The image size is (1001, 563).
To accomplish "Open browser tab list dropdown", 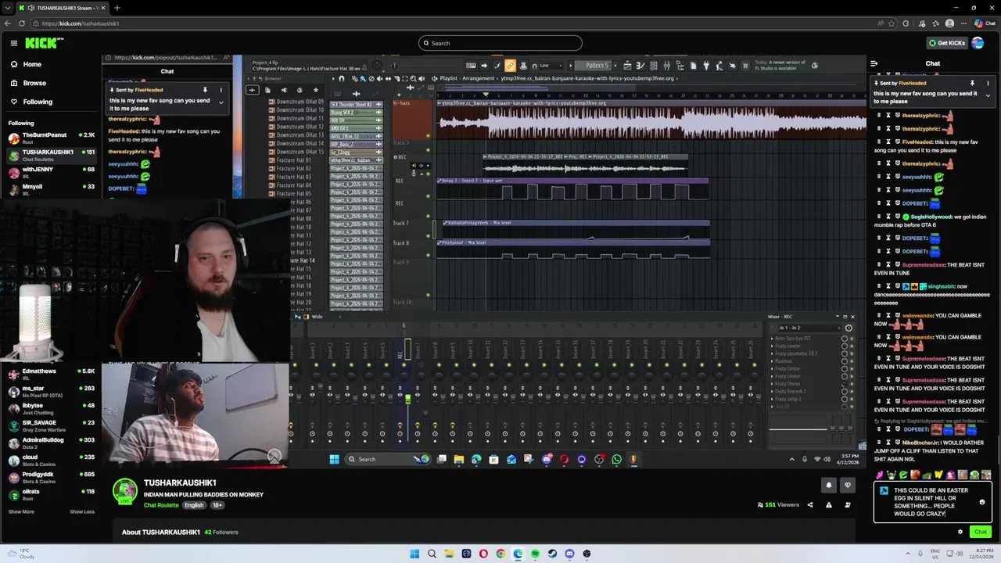I will pos(7,8).
